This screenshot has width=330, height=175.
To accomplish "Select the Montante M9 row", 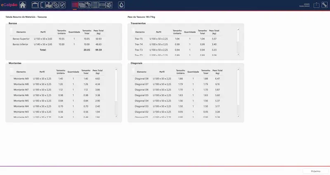I will point(21,78).
